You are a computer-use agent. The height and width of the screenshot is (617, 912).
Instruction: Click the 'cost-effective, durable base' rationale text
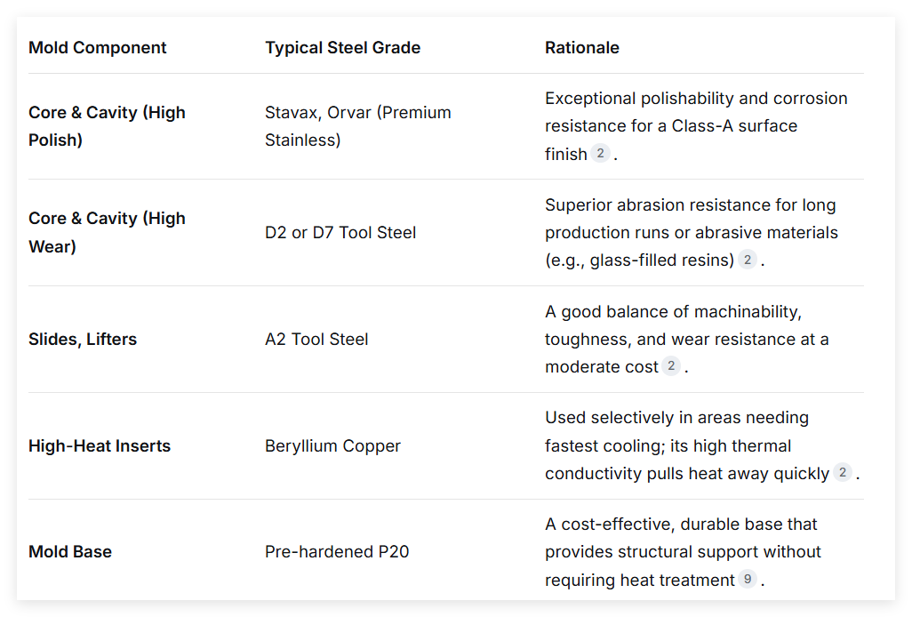(683, 552)
